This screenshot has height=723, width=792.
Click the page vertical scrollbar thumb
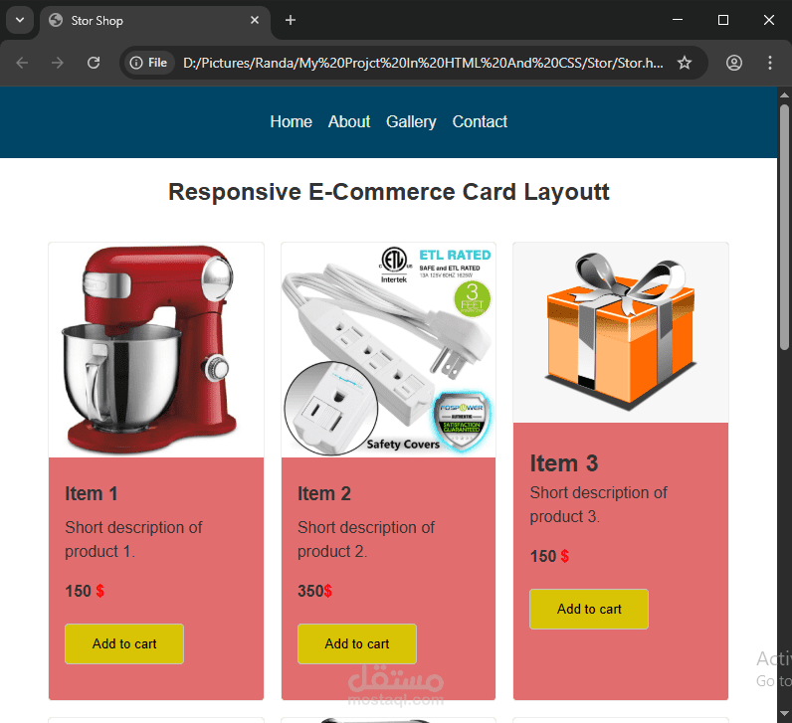[784, 227]
